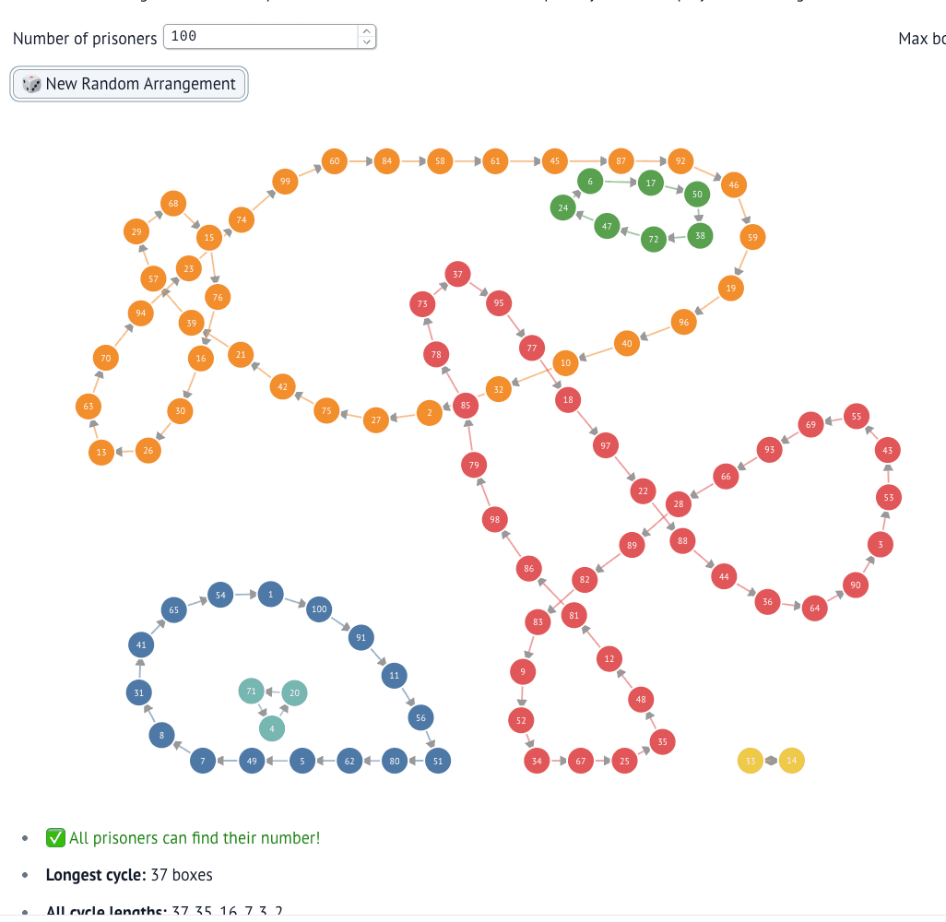This screenshot has width=946, height=922.
Task: Click red node 37
Action: [457, 274]
